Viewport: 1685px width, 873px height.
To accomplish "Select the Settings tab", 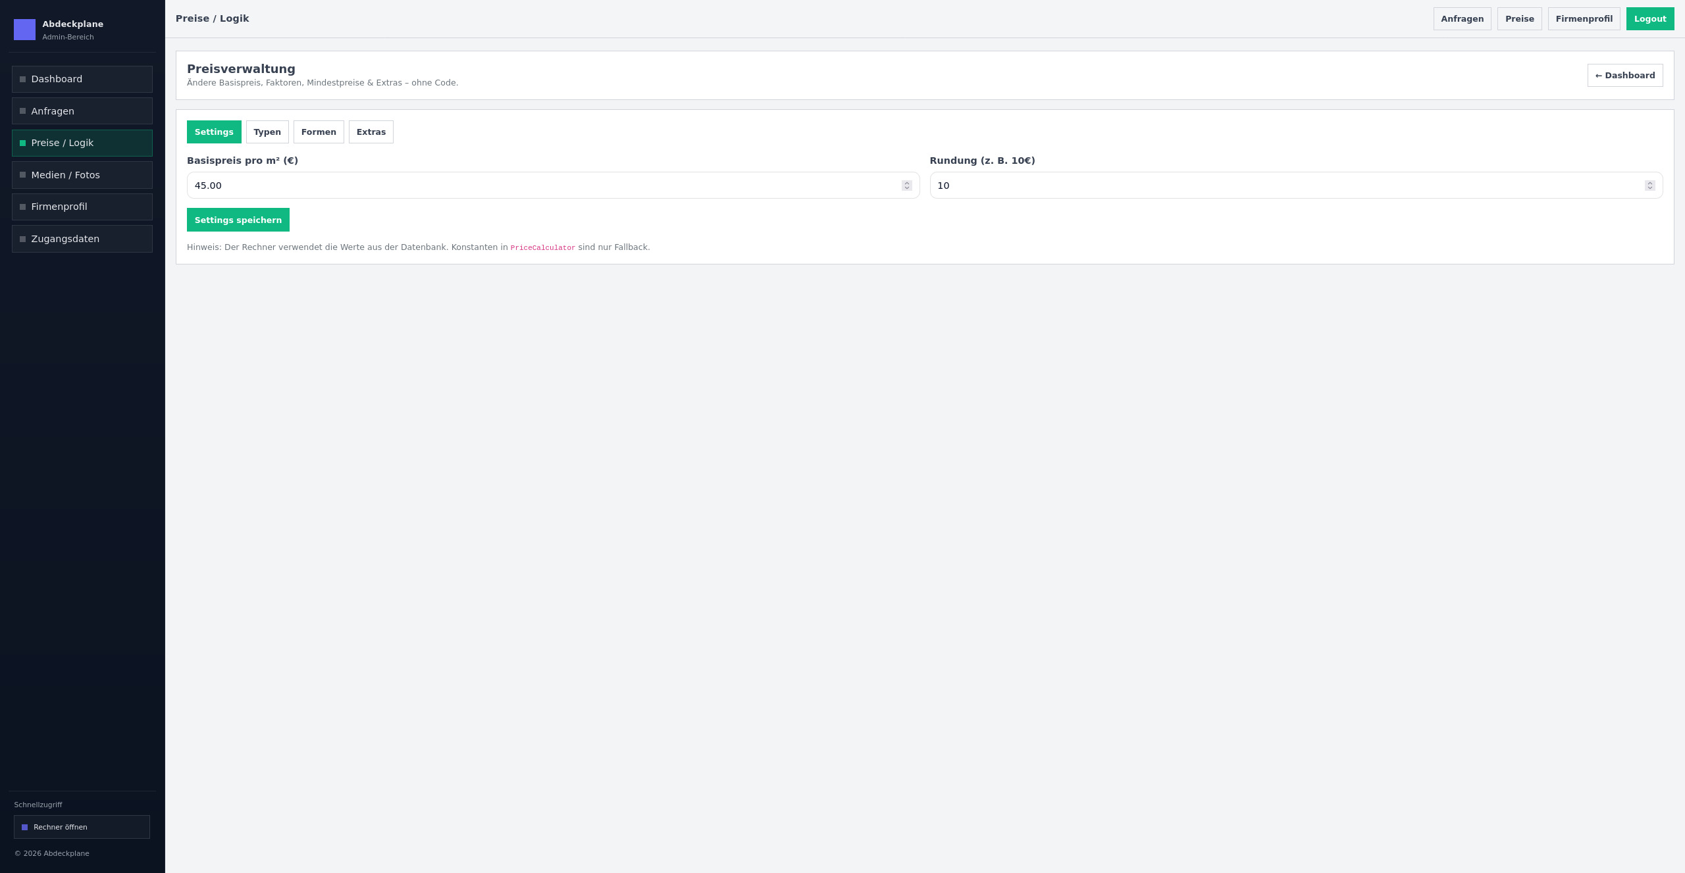I will point(214,132).
